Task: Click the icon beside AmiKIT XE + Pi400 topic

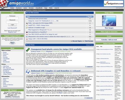Action: tap(27, 25)
